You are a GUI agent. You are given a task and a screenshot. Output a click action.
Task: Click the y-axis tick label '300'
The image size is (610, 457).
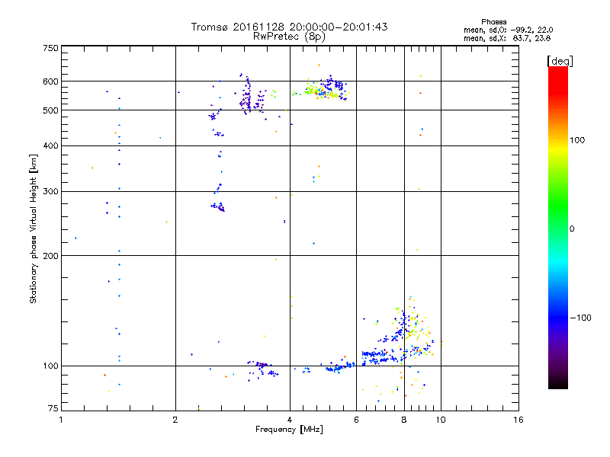pyautogui.click(x=50, y=191)
